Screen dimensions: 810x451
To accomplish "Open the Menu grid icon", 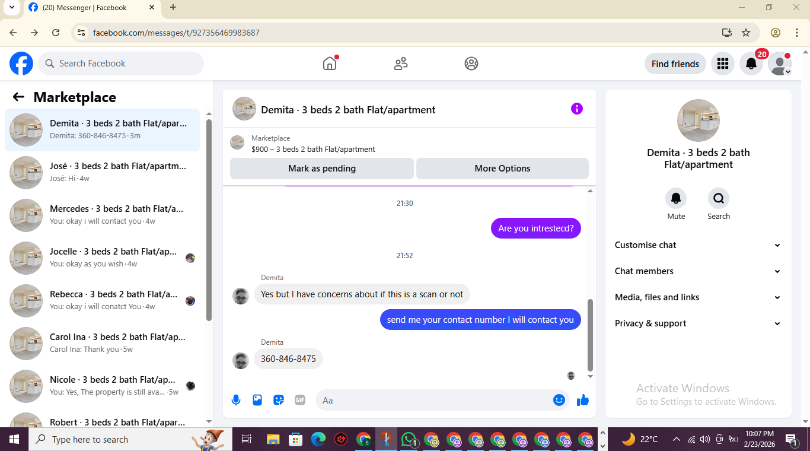I will (x=722, y=63).
